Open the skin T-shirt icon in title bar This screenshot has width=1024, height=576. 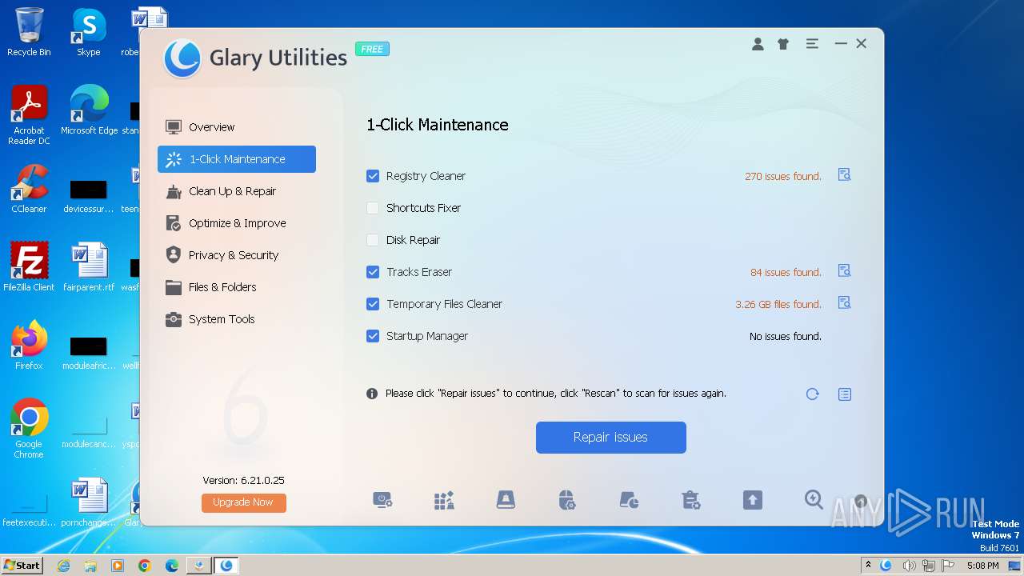(x=783, y=44)
